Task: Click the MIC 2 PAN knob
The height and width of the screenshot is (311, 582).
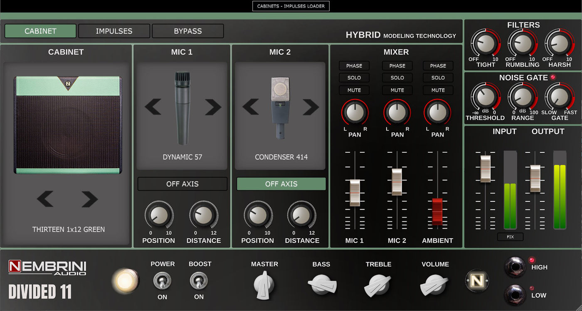Action: [x=397, y=113]
